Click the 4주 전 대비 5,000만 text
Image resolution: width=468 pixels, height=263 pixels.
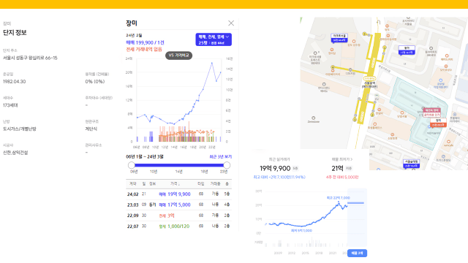342,177
